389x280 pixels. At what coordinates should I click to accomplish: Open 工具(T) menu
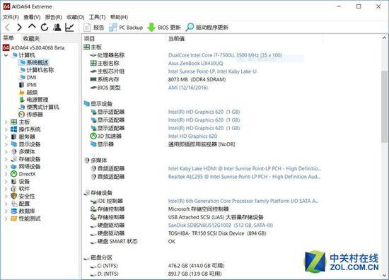[98, 17]
